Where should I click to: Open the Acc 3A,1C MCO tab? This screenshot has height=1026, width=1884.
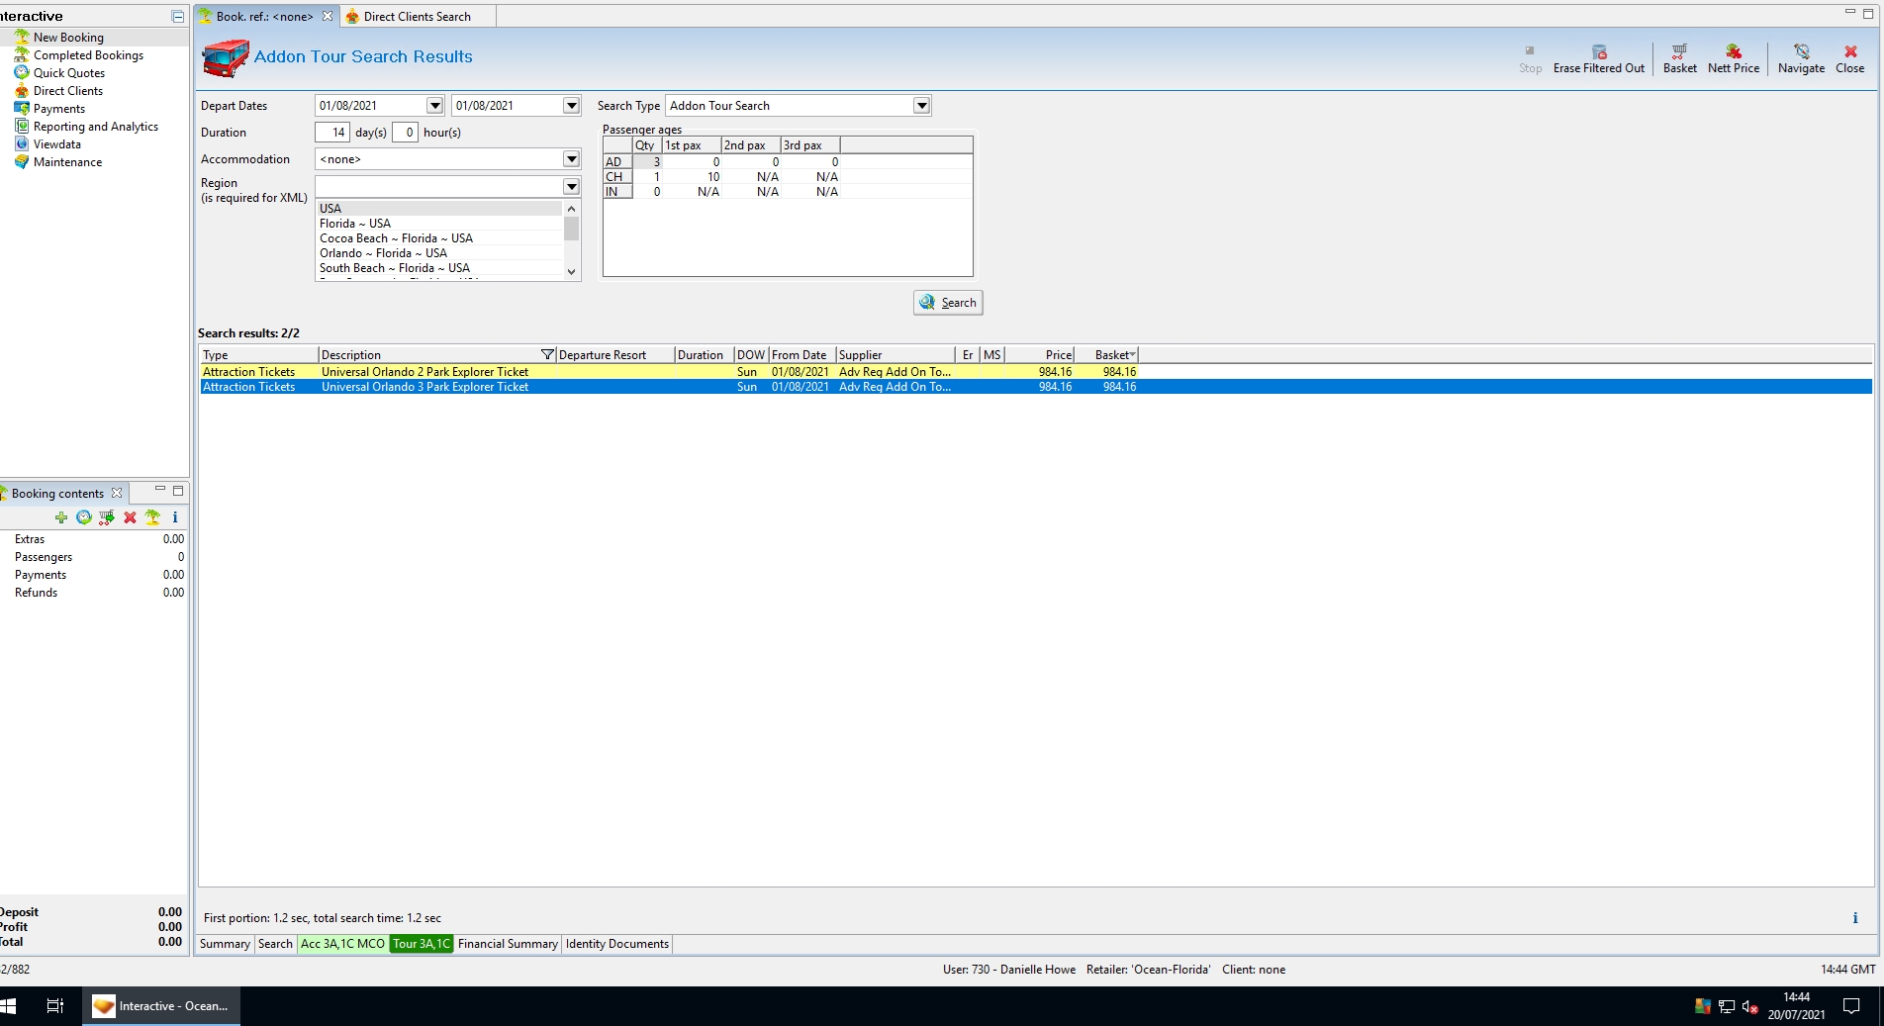(x=342, y=944)
